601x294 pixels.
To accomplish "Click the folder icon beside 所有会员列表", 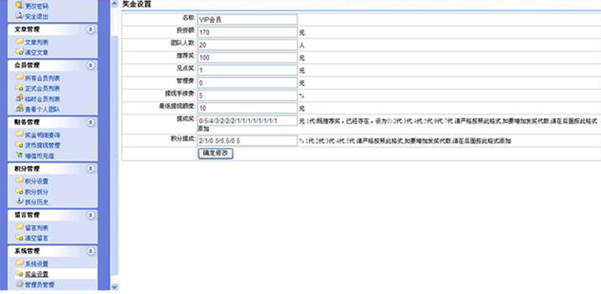I will (20, 77).
